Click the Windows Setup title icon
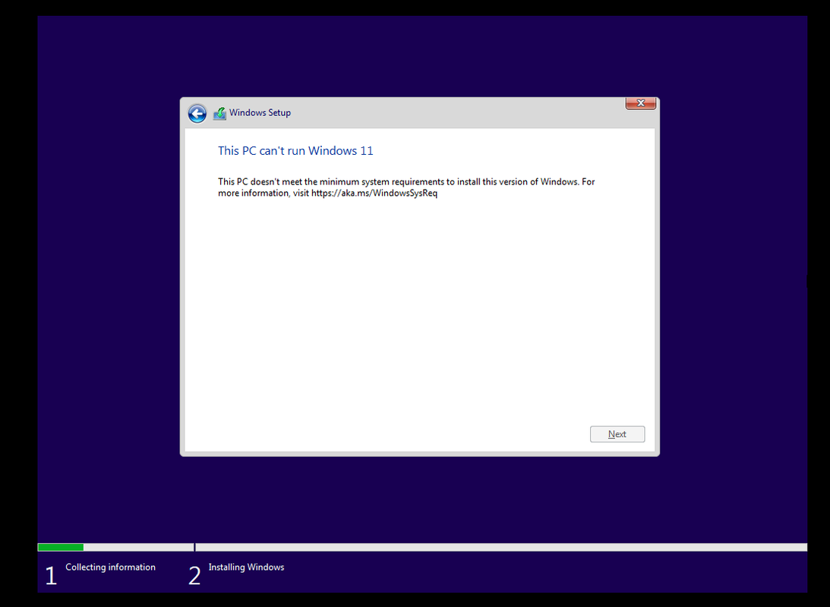 click(x=219, y=113)
